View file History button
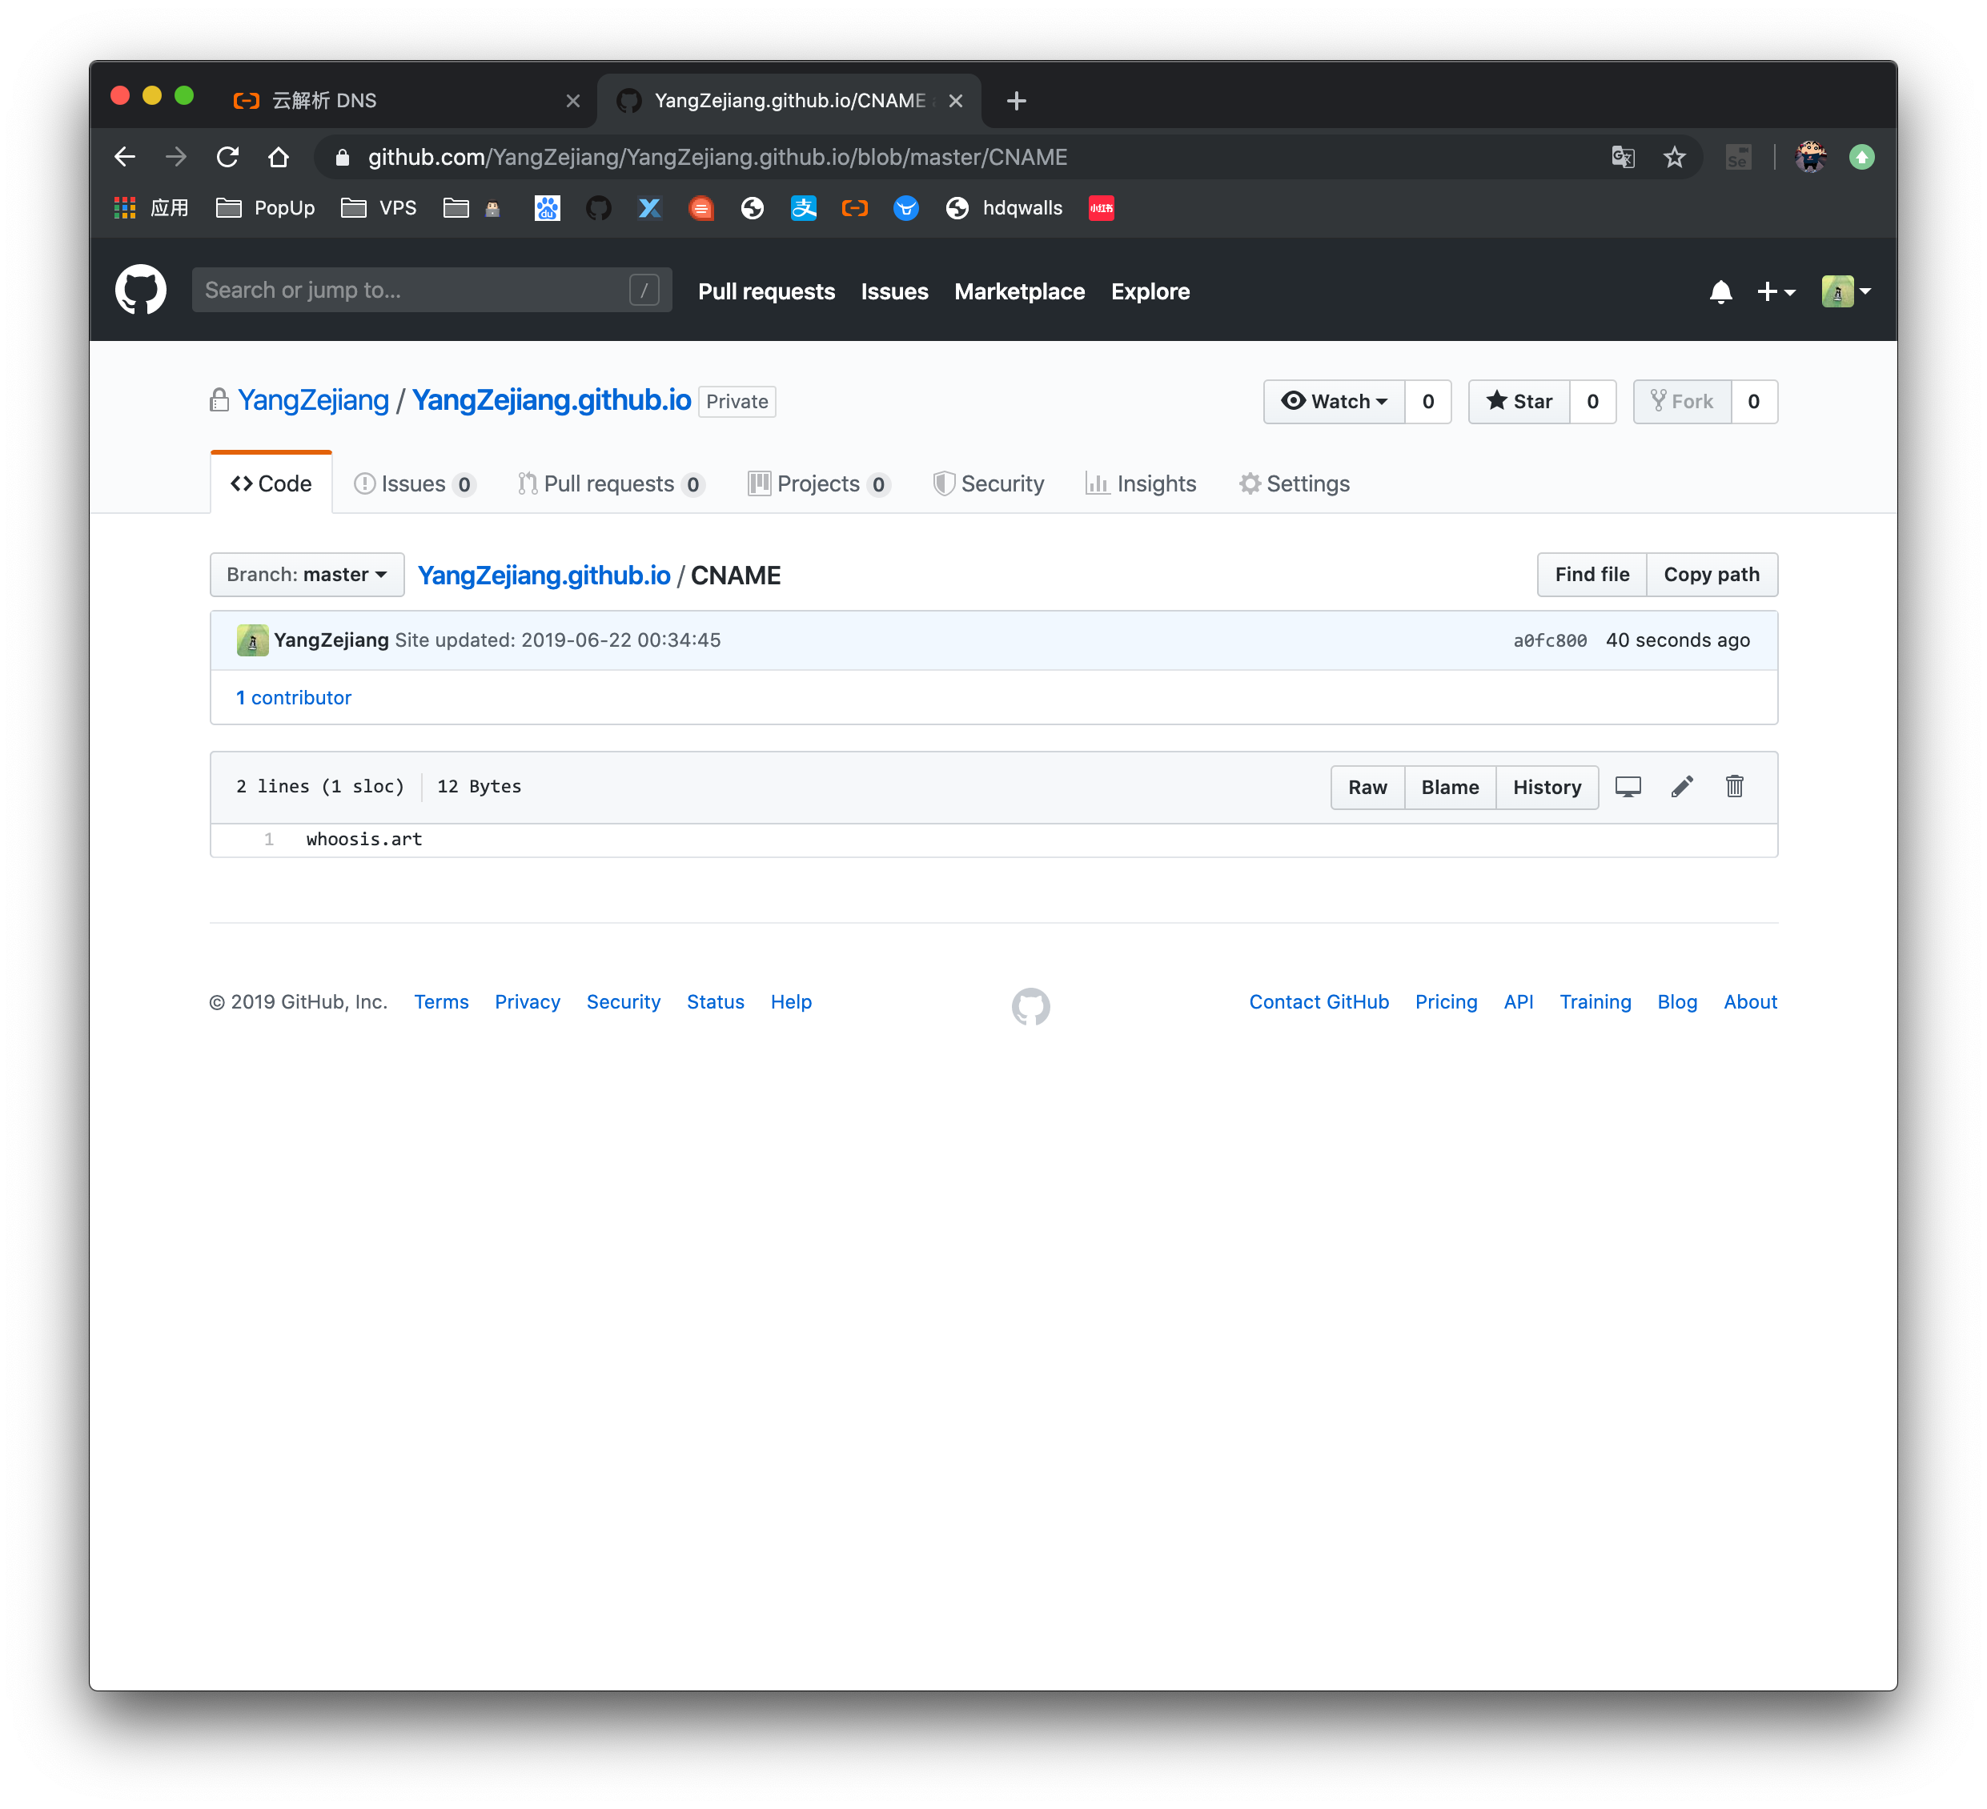Screen dimensions: 1987x1809 click(1547, 788)
